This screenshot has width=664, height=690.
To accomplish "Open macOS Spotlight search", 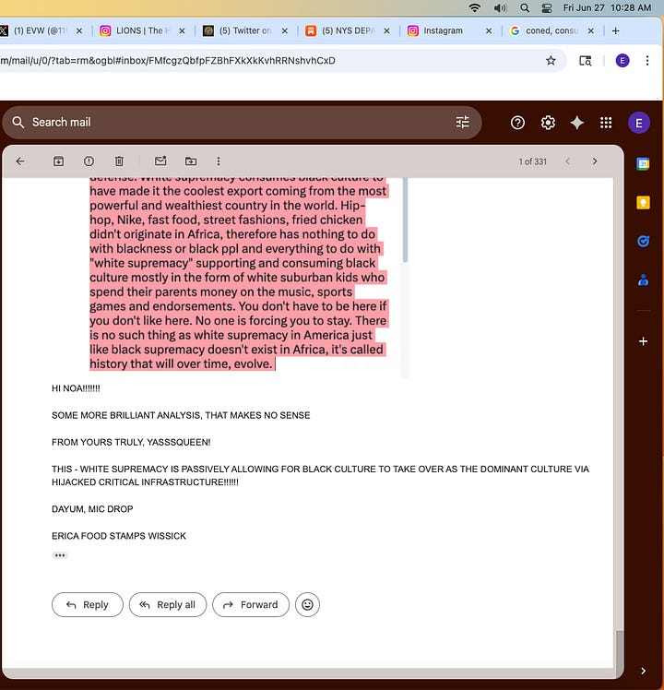I will [524, 8].
